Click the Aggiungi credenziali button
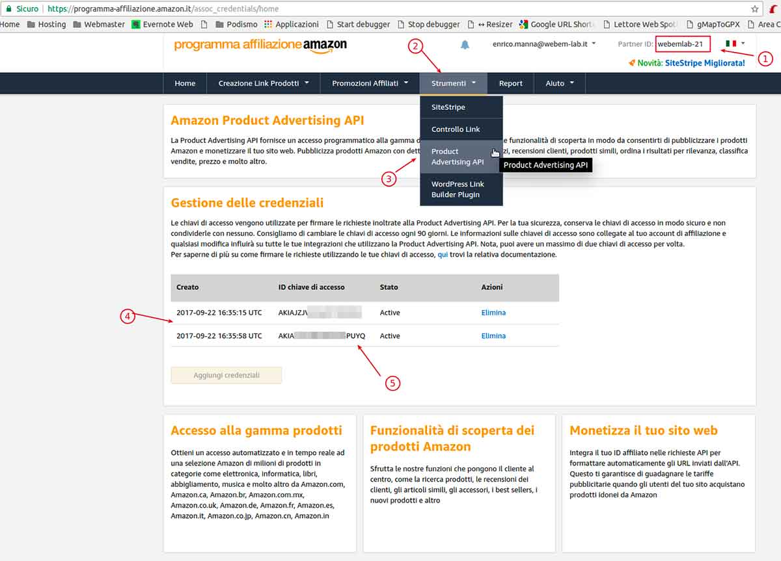Image resolution: width=781 pixels, height=561 pixels. pyautogui.click(x=226, y=375)
